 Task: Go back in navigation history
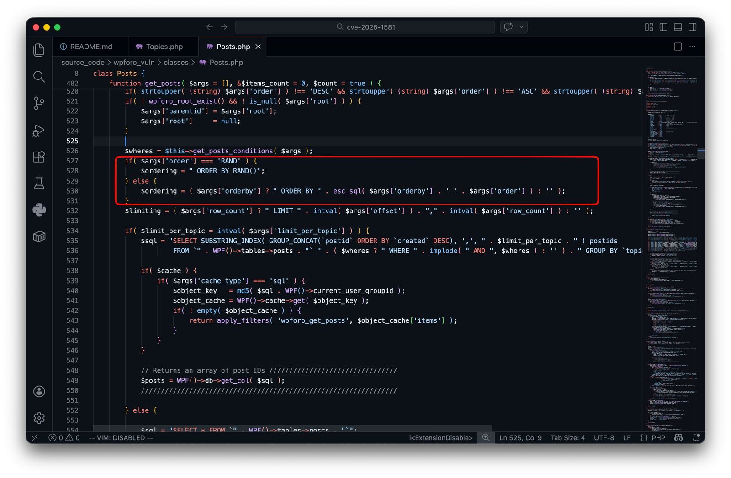tap(209, 27)
